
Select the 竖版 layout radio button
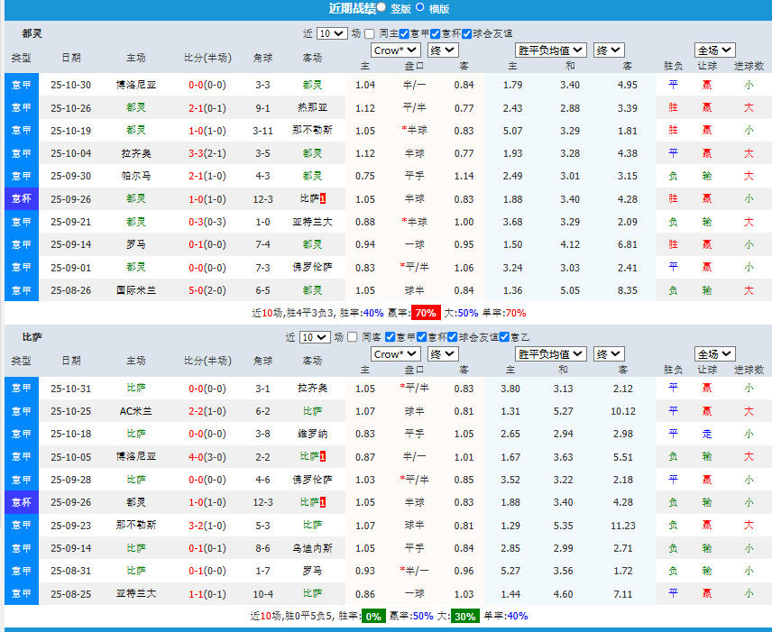(381, 7)
